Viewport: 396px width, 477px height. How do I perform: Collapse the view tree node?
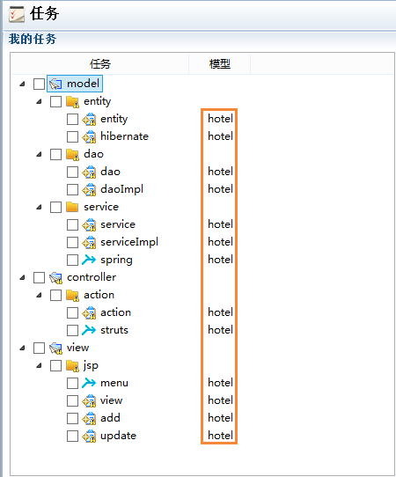coord(22,348)
